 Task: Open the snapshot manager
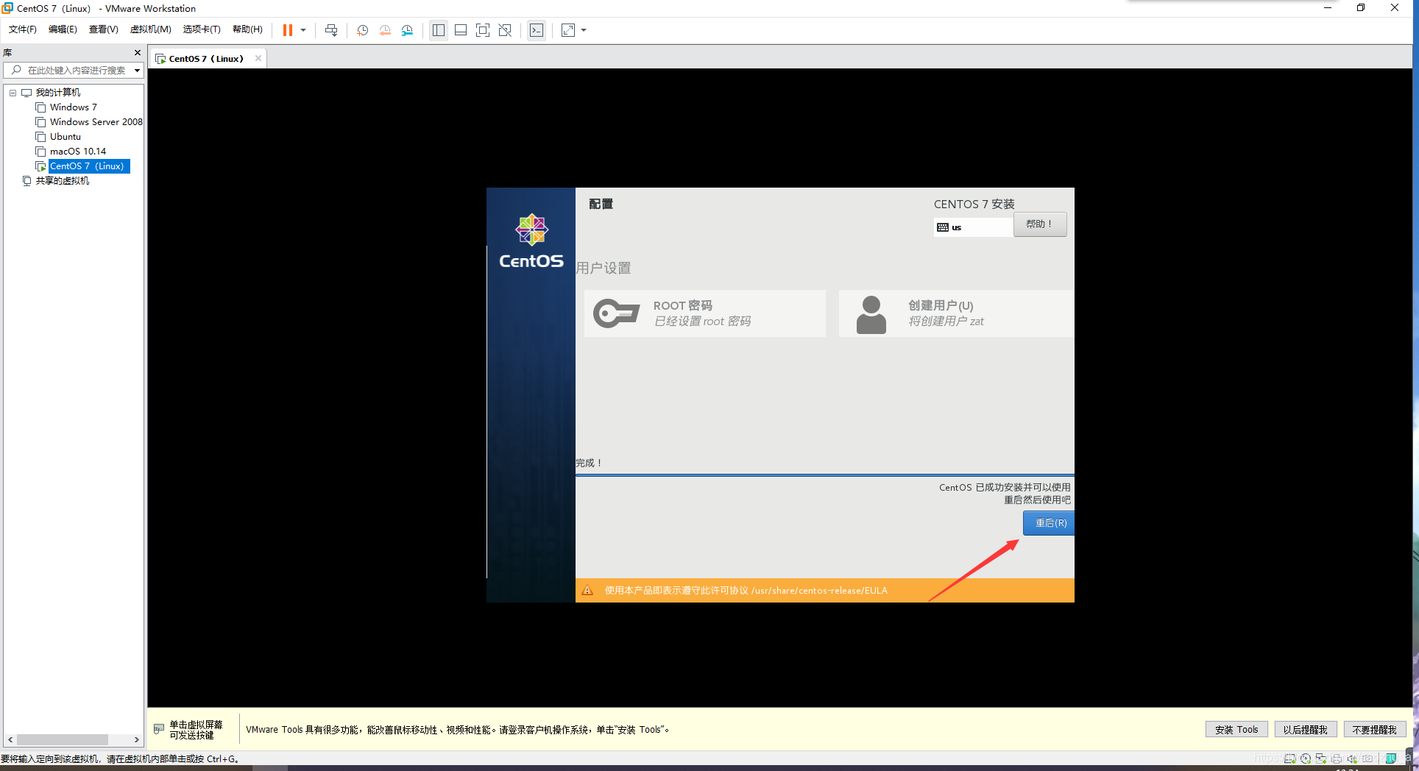pyautogui.click(x=407, y=30)
